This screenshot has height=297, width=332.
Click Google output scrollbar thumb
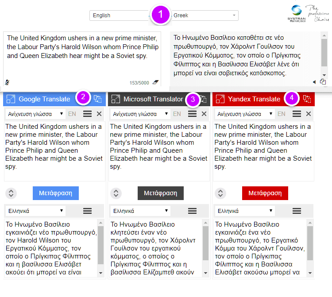tap(101, 245)
